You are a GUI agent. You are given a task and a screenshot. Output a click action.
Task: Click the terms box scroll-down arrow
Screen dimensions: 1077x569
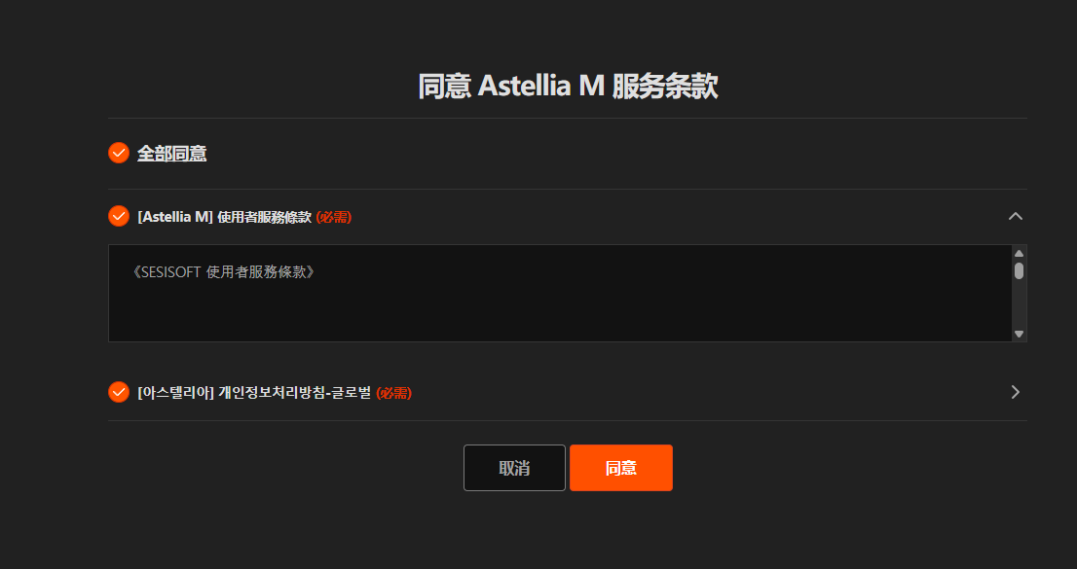(x=1019, y=334)
